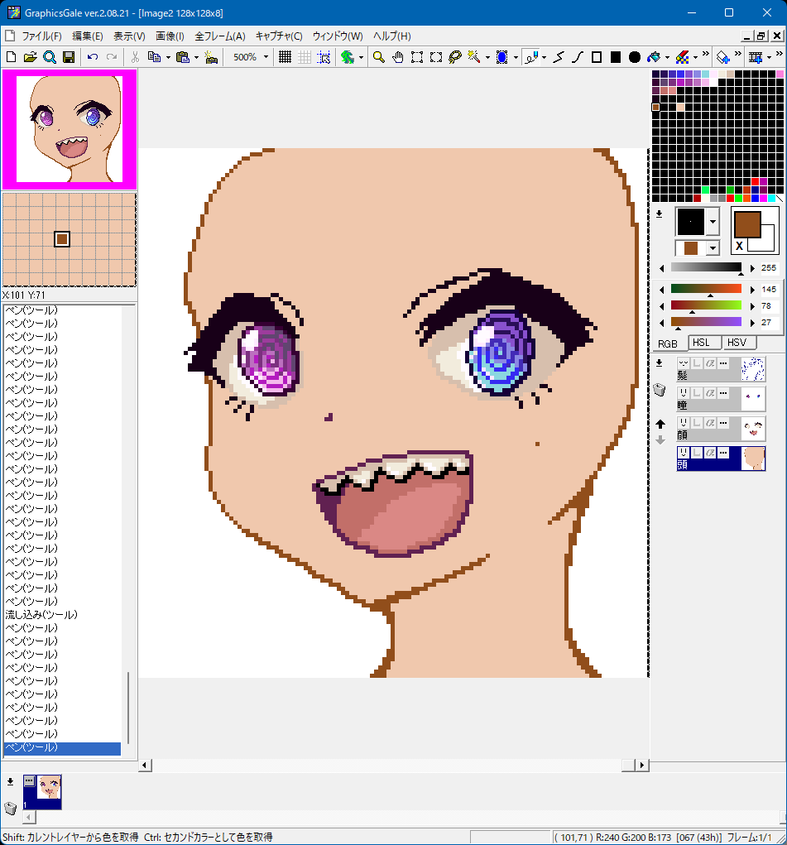Hide the 瞳 layer visibility
Viewport: 787px width, 845px height.
coord(684,393)
